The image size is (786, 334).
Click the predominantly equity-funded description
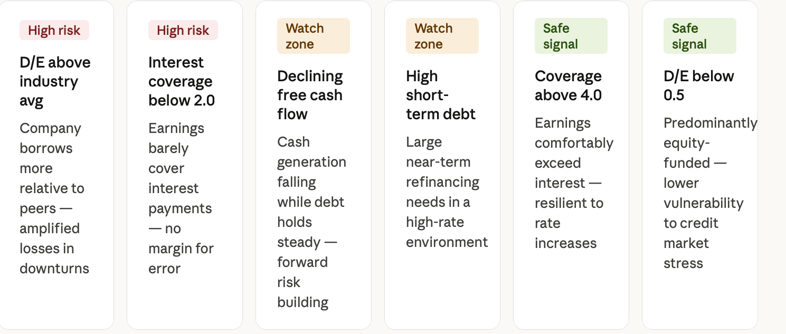click(x=711, y=193)
